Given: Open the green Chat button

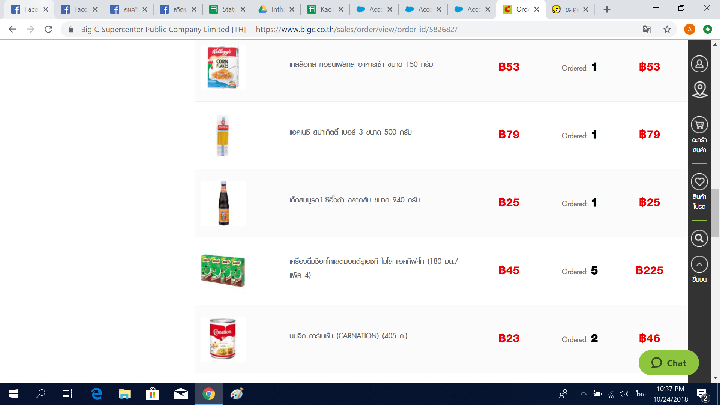Looking at the screenshot, I should click(669, 363).
